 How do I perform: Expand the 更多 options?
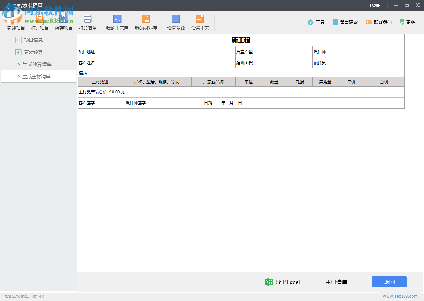coord(407,22)
